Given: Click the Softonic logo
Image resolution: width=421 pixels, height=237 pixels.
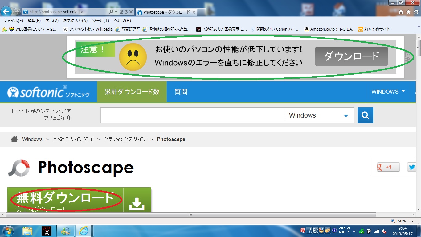Looking at the screenshot, I should pos(48,92).
